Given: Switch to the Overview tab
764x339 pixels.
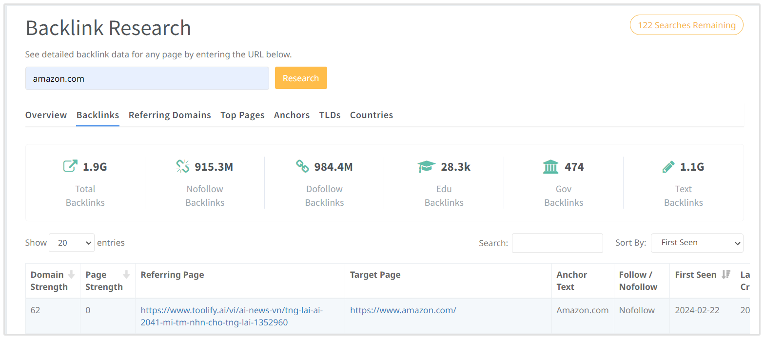Looking at the screenshot, I should (x=46, y=115).
